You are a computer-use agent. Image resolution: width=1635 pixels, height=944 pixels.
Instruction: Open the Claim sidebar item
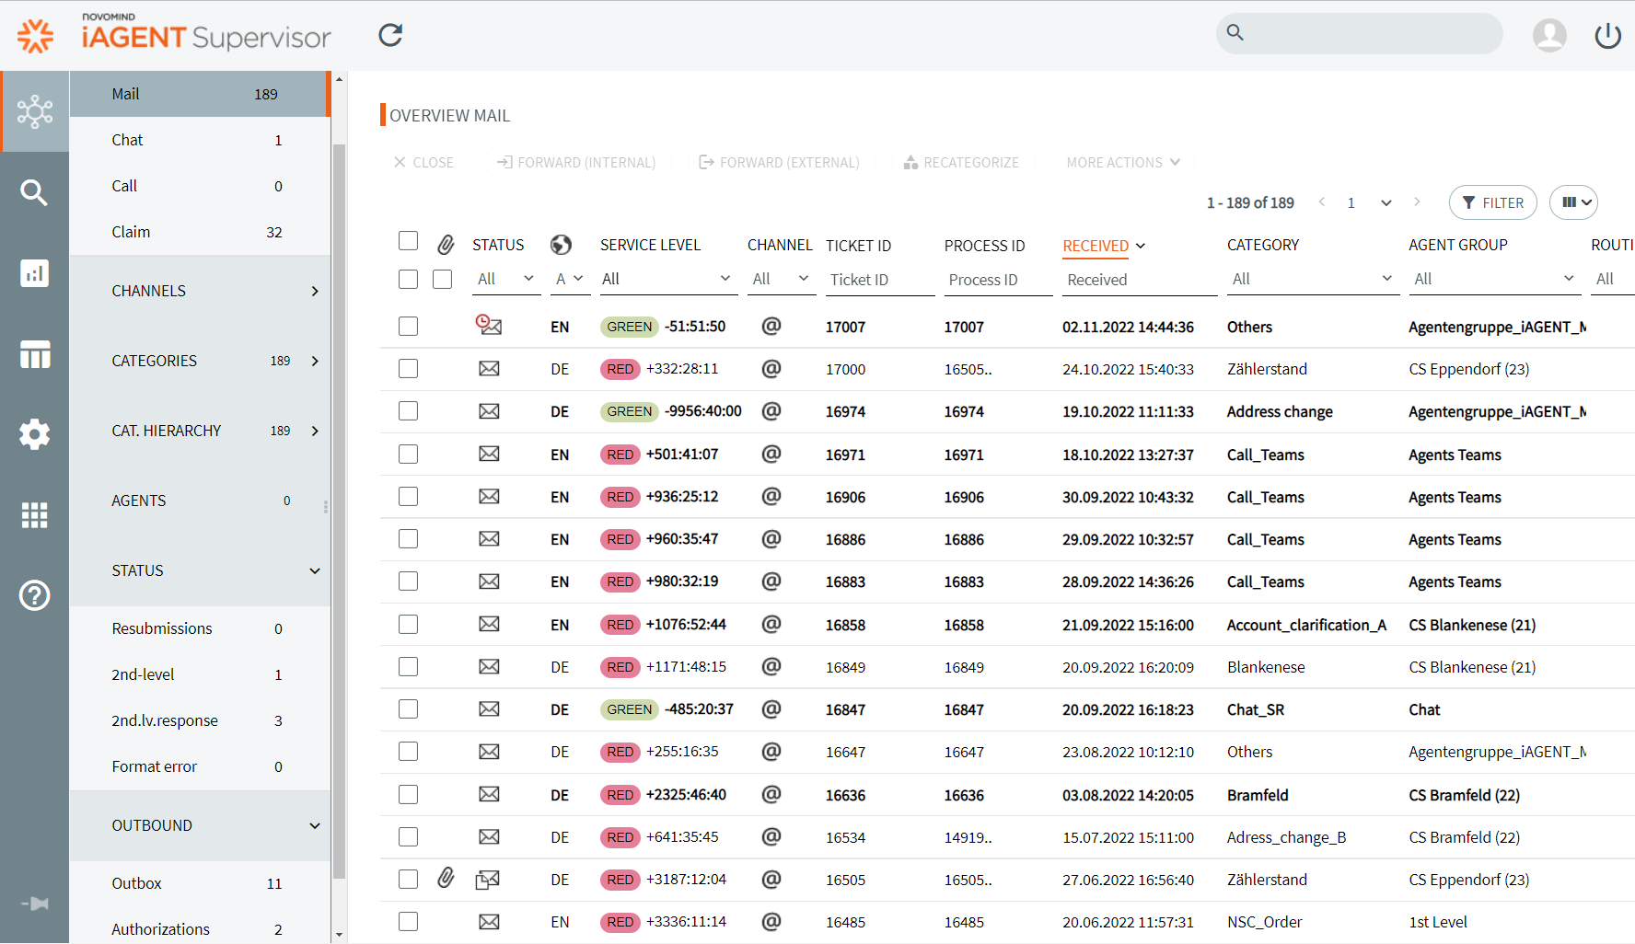(x=131, y=232)
